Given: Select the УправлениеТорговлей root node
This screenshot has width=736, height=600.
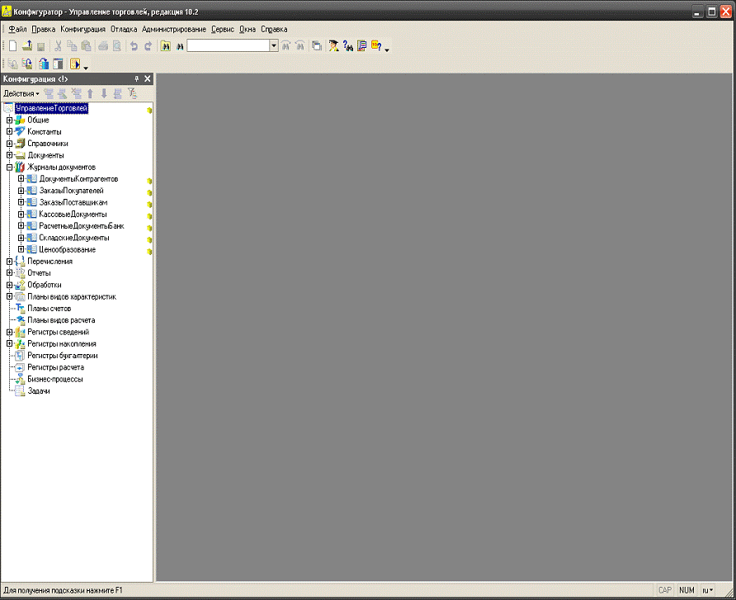Looking at the screenshot, I should point(51,108).
